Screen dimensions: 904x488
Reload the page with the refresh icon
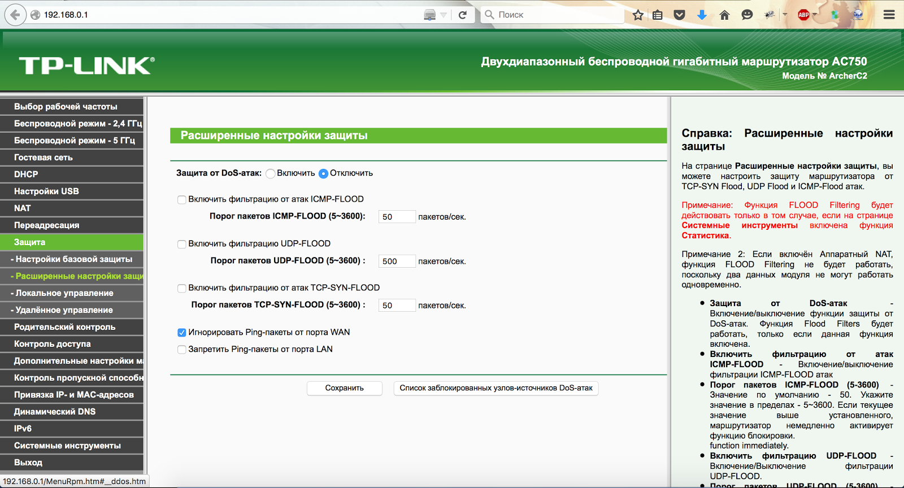(463, 15)
